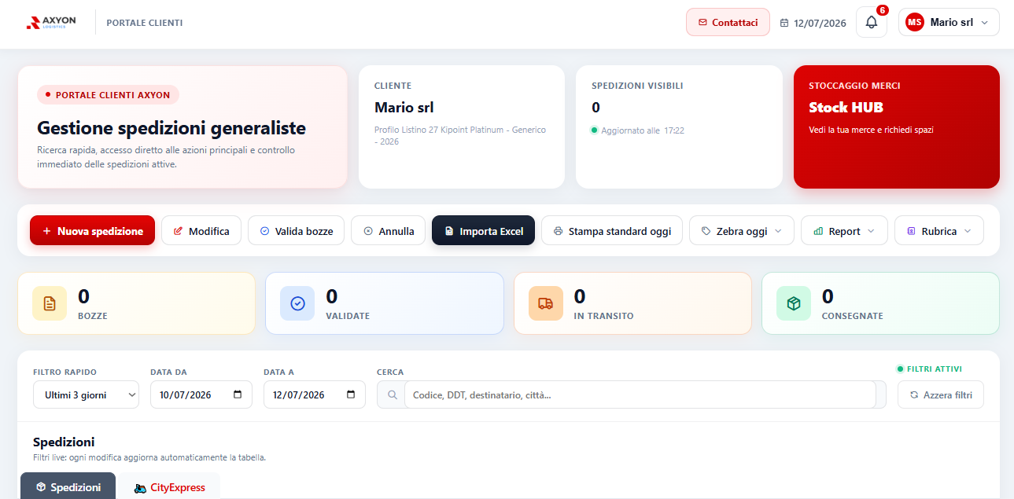Click the Consegnate counter card
The height and width of the screenshot is (499, 1014).
pos(881,303)
